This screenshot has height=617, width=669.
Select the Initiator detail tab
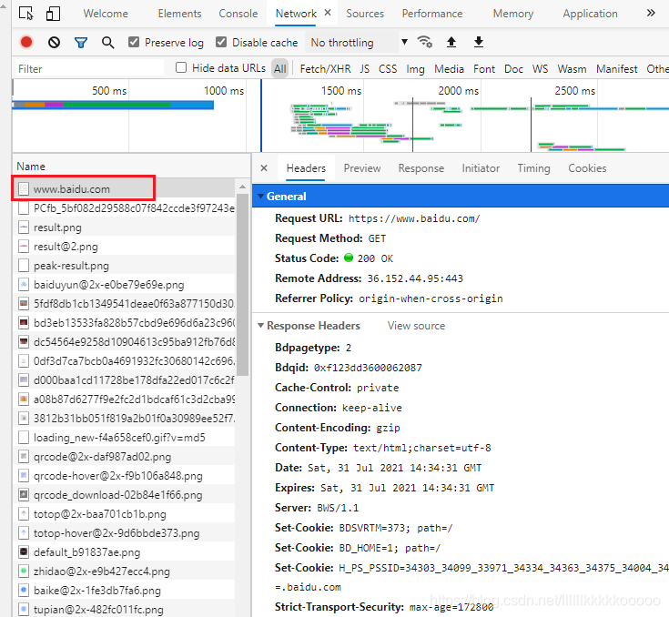tap(481, 168)
